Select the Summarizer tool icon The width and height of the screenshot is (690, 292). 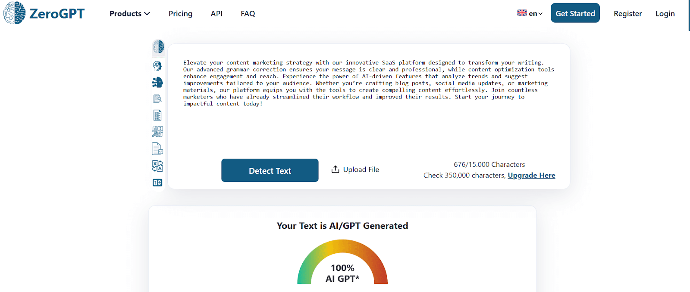157,115
